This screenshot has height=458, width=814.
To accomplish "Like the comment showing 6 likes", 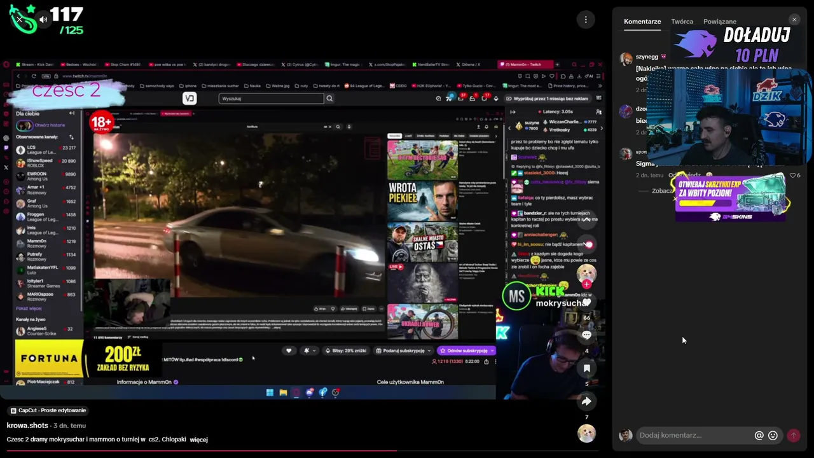I will pos(795,175).
